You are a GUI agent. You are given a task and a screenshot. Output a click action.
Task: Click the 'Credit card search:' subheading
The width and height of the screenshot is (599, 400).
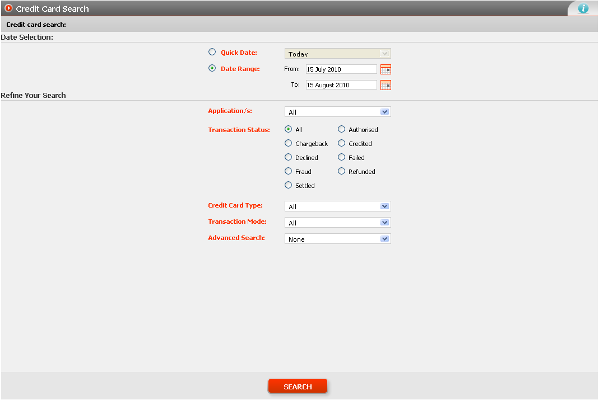36,25
